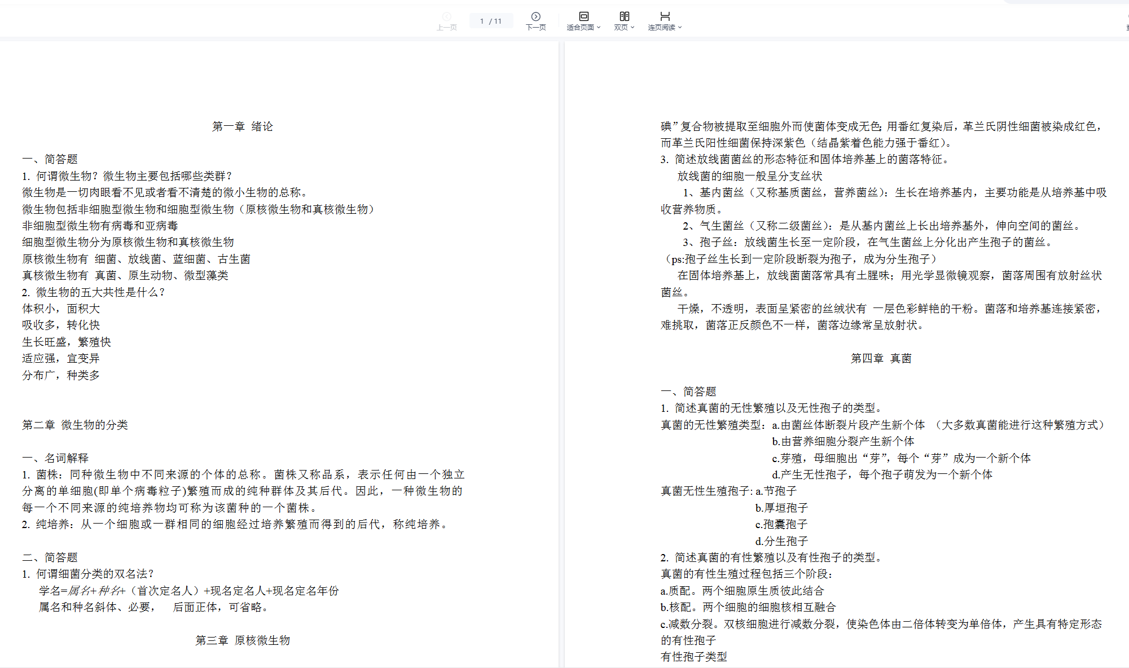Screen dimensions: 1129x668
Task: Click the 第一章 绪论 heading
Action: (x=242, y=126)
